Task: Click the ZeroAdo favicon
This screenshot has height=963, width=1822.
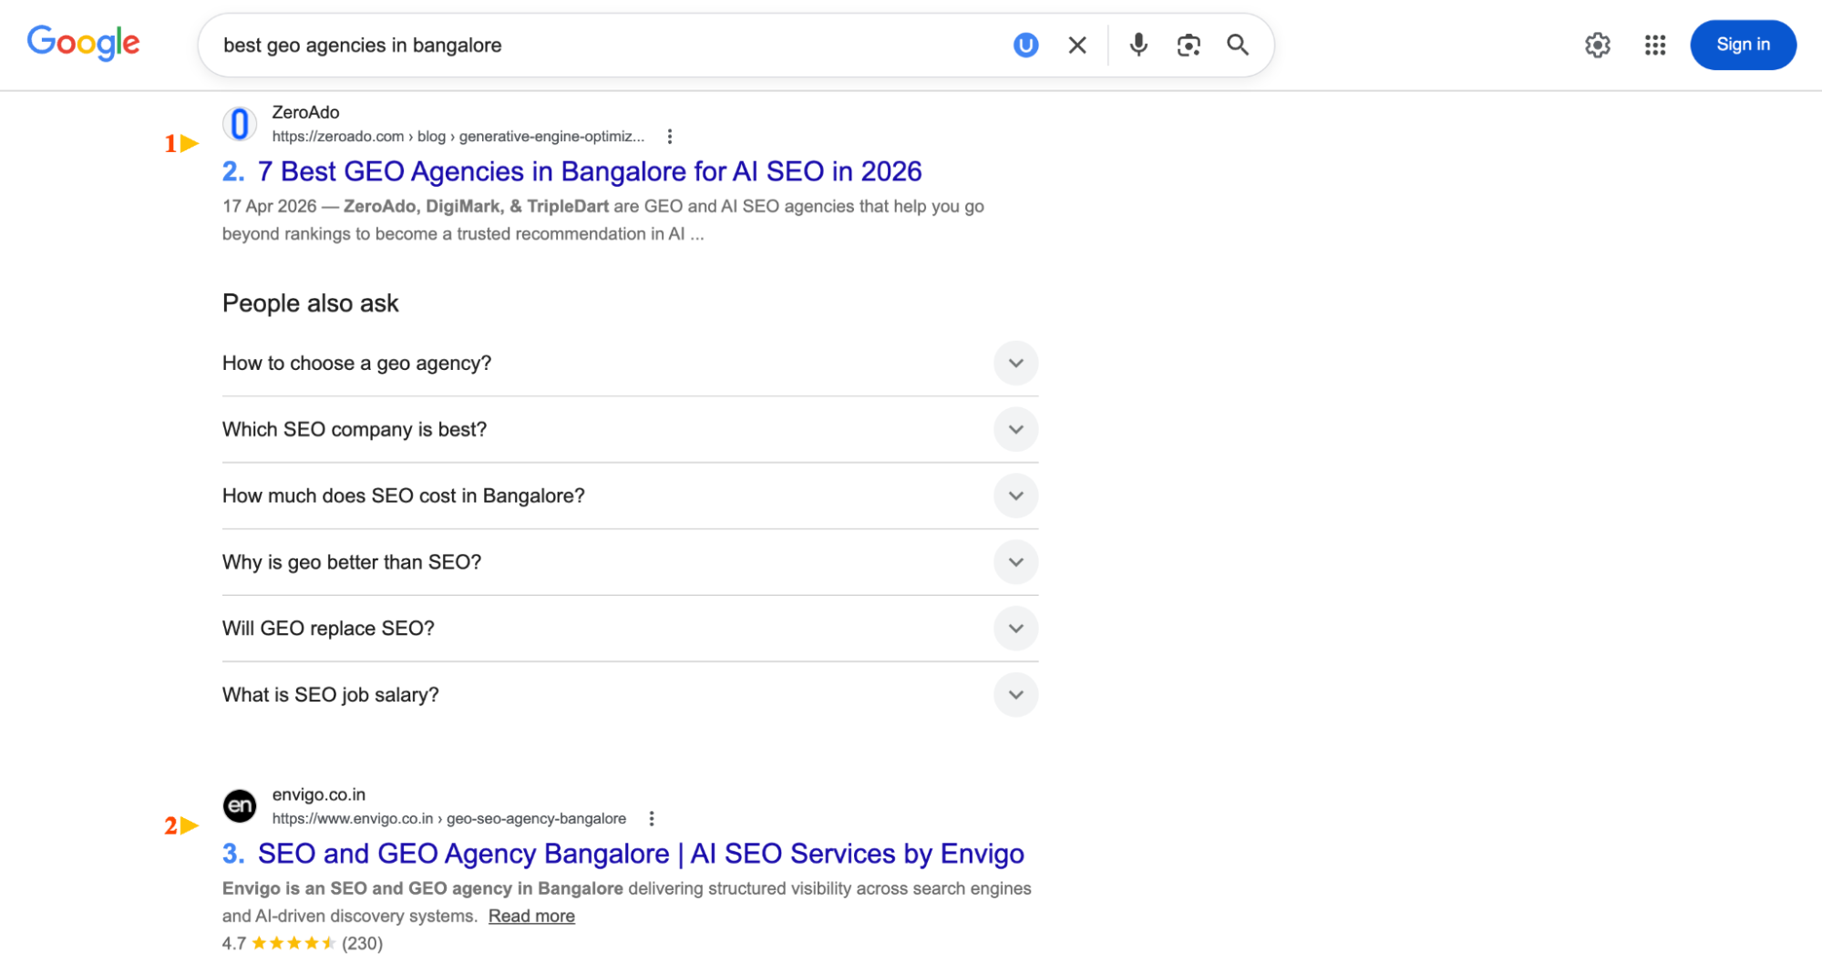Action: (240, 124)
